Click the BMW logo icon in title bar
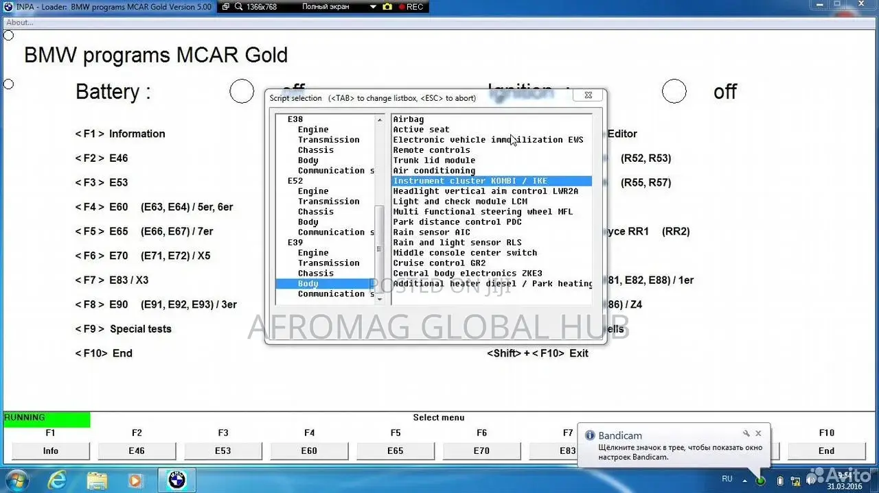This screenshot has height=493, width=879. 7,6
